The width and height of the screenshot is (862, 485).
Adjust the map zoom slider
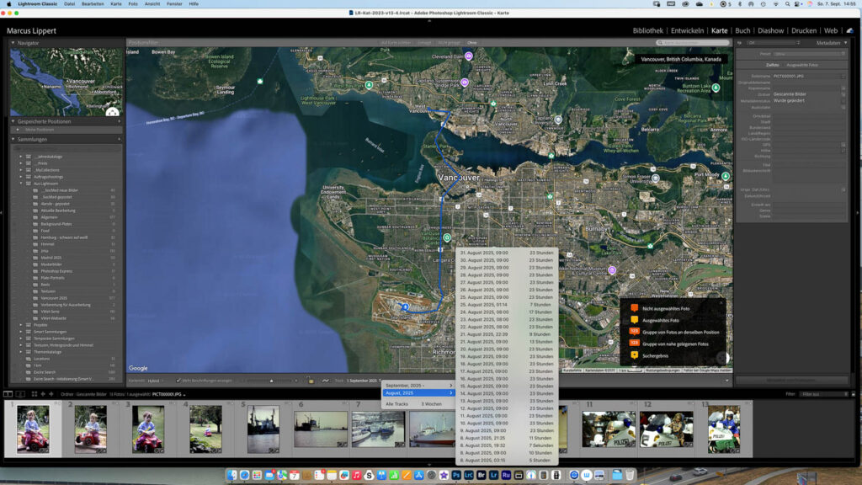click(271, 381)
